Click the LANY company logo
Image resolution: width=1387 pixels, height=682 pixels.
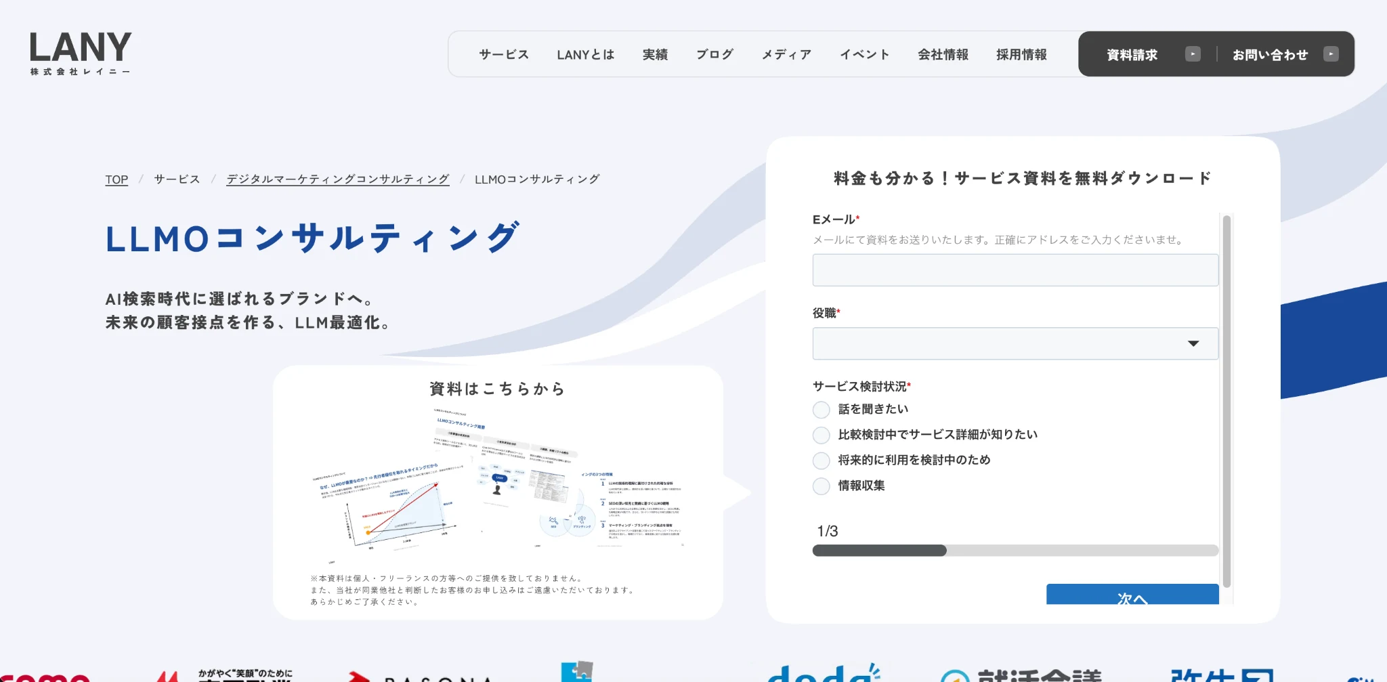coord(81,54)
